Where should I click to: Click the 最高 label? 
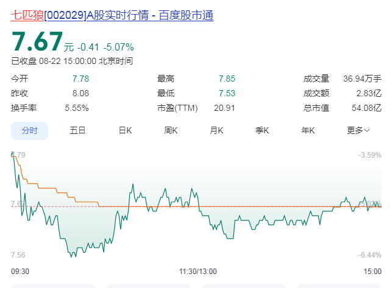pos(166,79)
